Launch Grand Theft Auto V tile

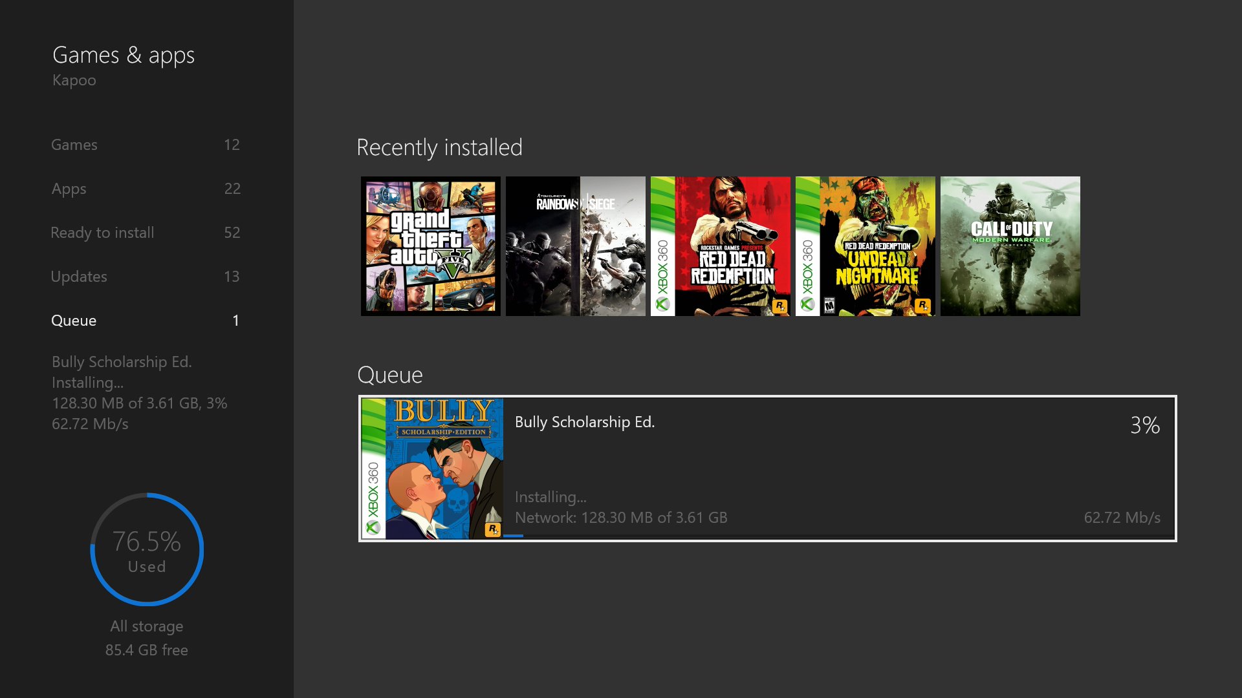430,246
